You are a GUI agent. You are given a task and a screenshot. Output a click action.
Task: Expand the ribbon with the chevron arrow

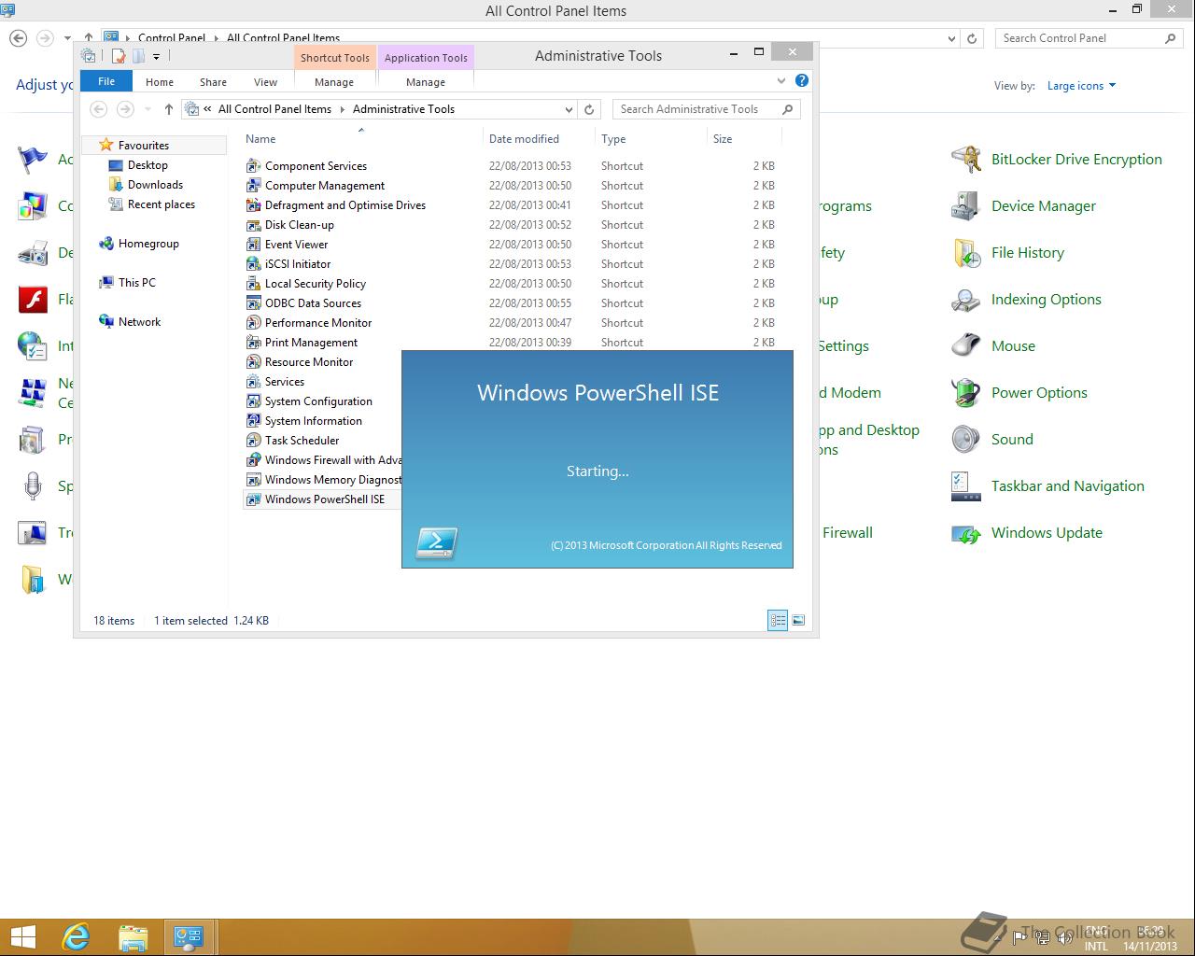click(x=781, y=81)
